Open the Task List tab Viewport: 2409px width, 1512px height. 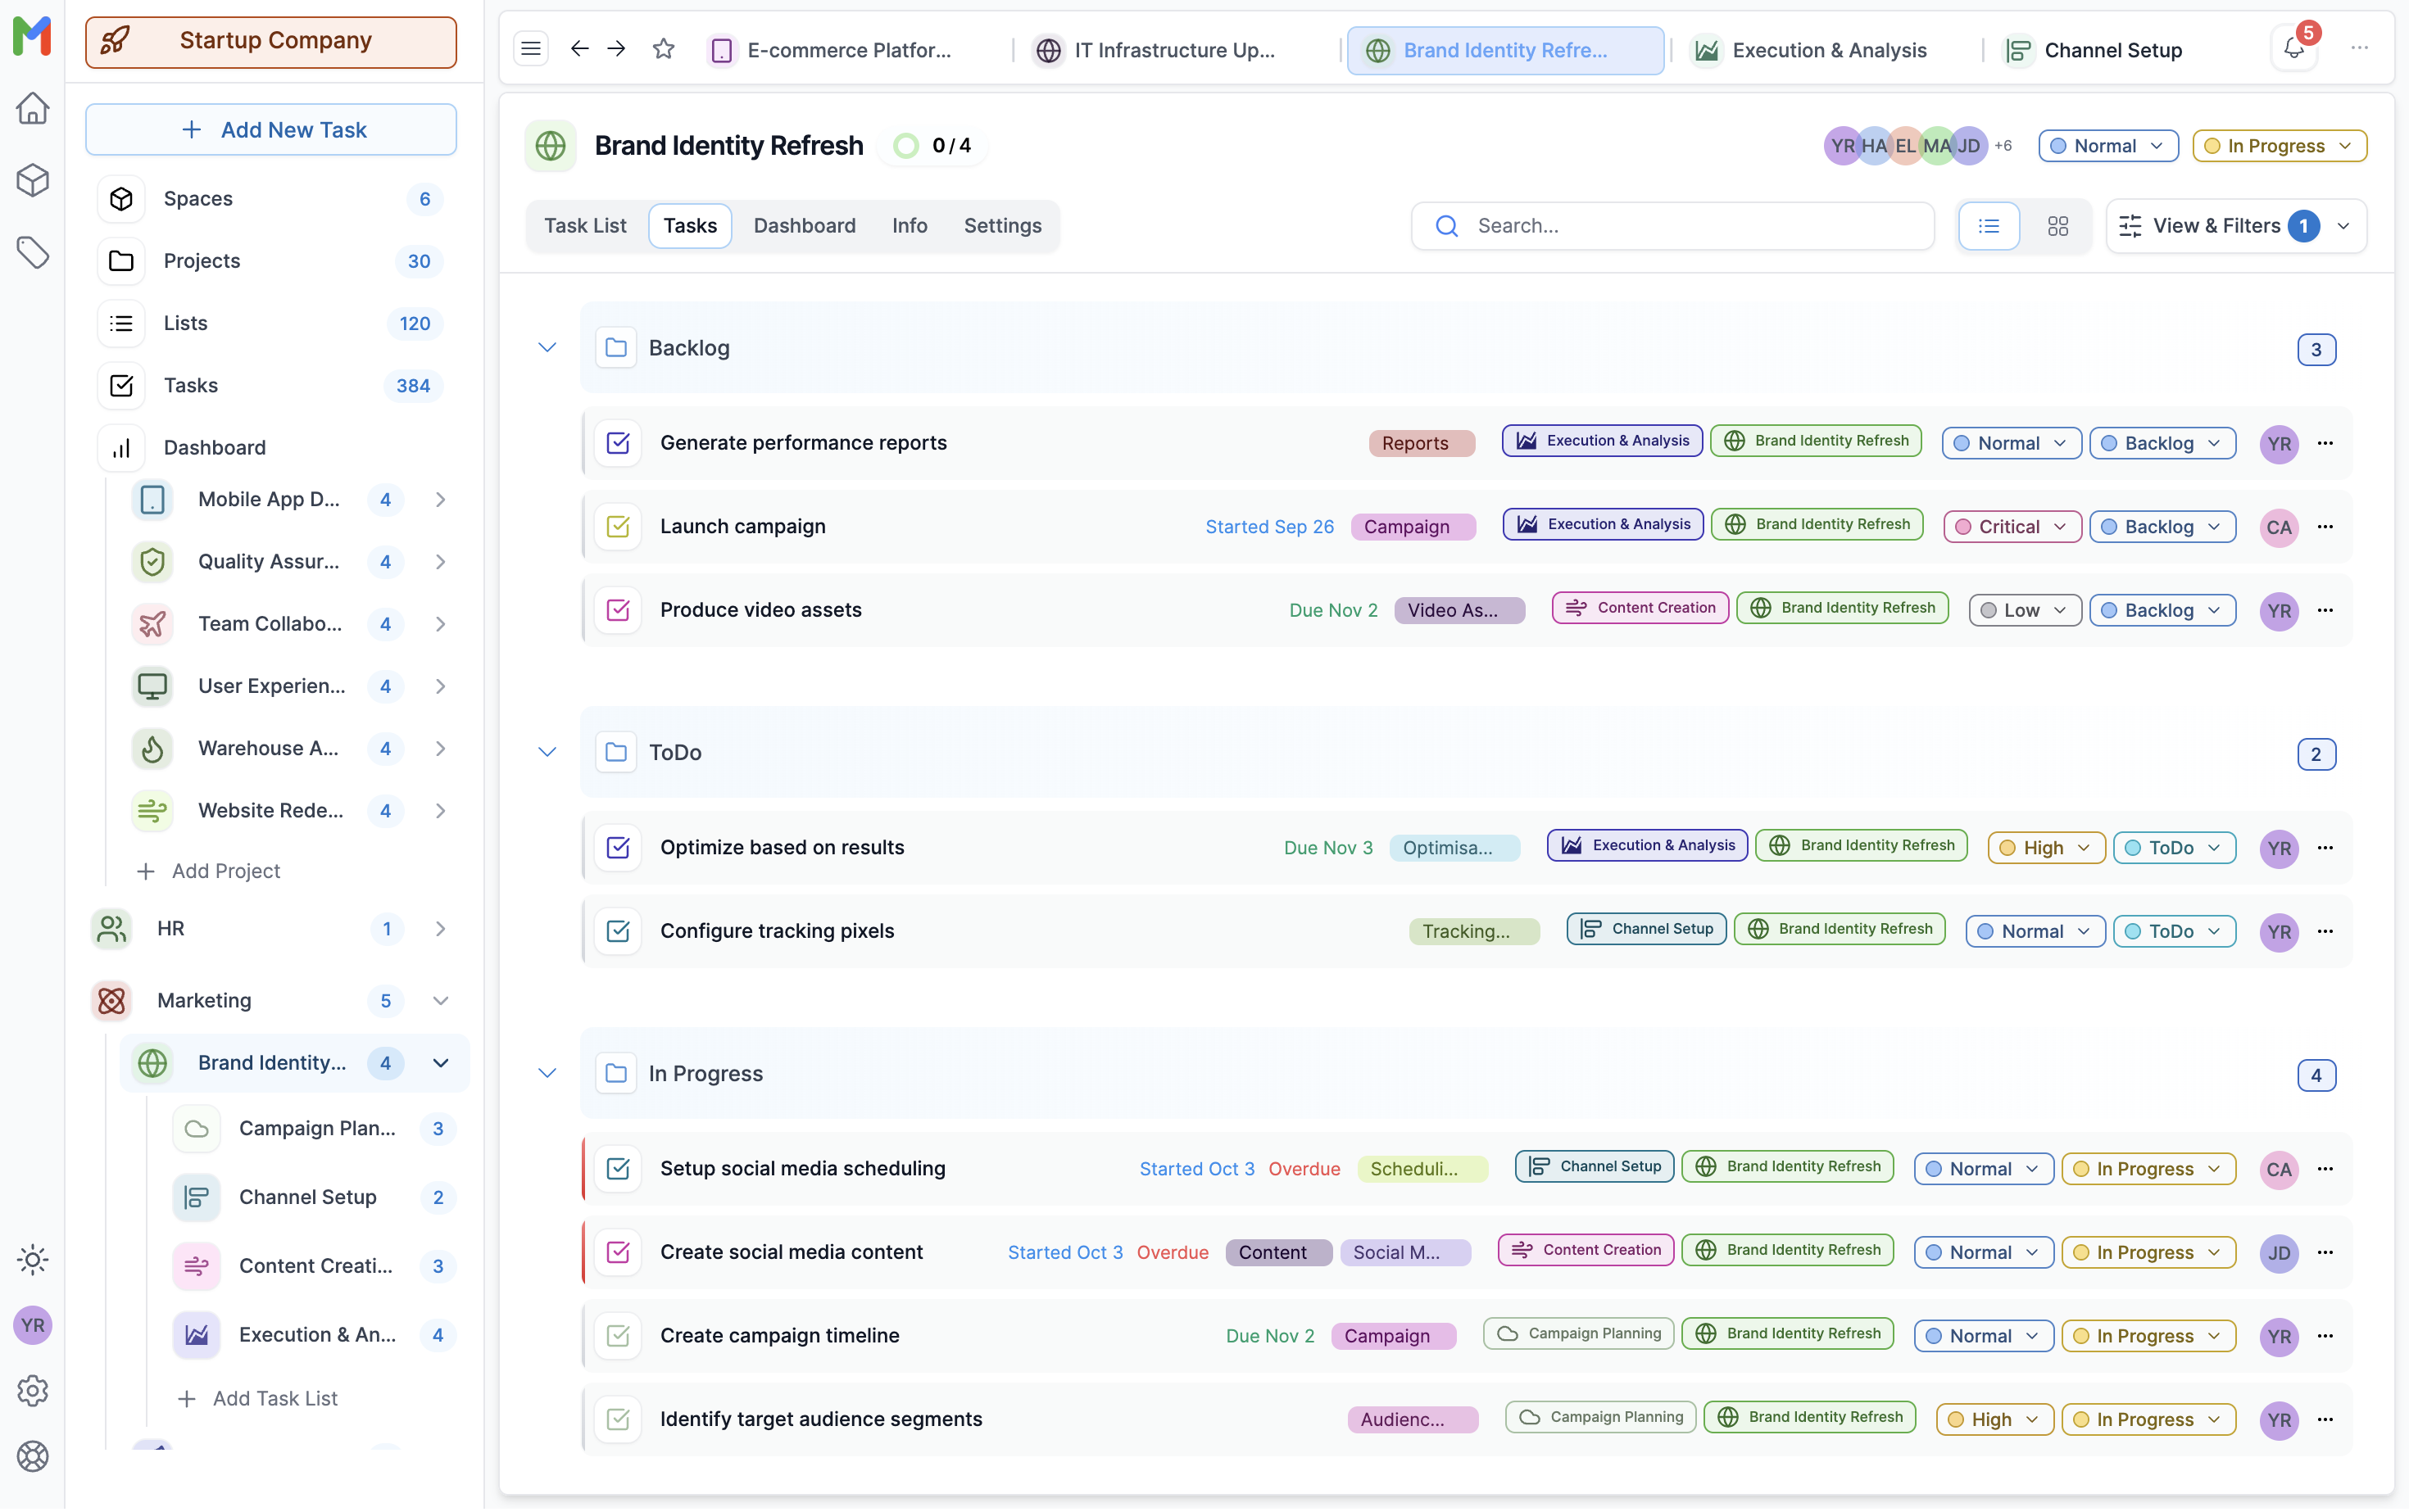tap(585, 225)
